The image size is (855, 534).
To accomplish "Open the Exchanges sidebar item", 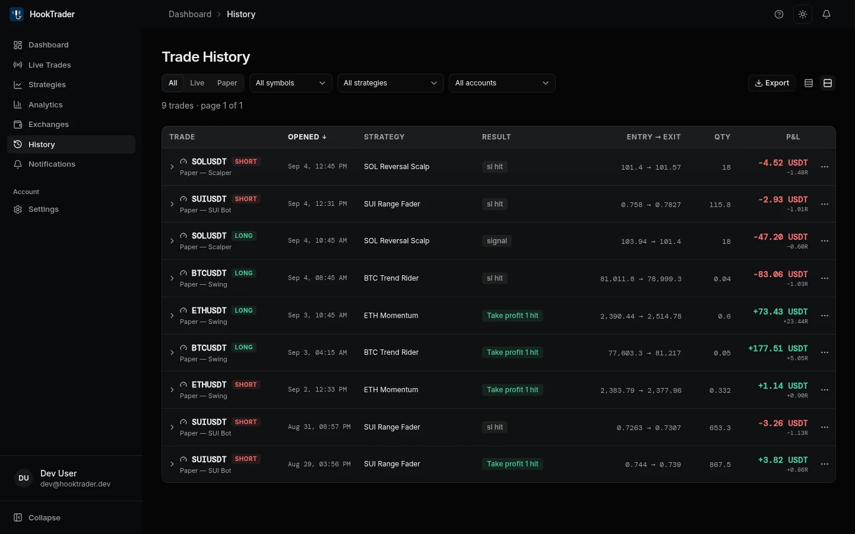I will pyautogui.click(x=71, y=125).
